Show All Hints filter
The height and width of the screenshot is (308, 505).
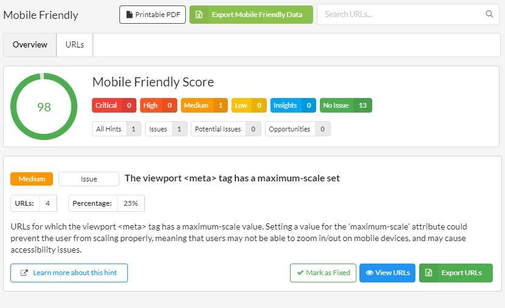[x=116, y=129]
